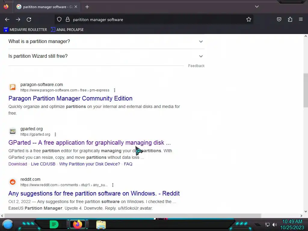308x231 pixels.
Task: Open Reddit free partition software thread
Action: [x=94, y=193]
